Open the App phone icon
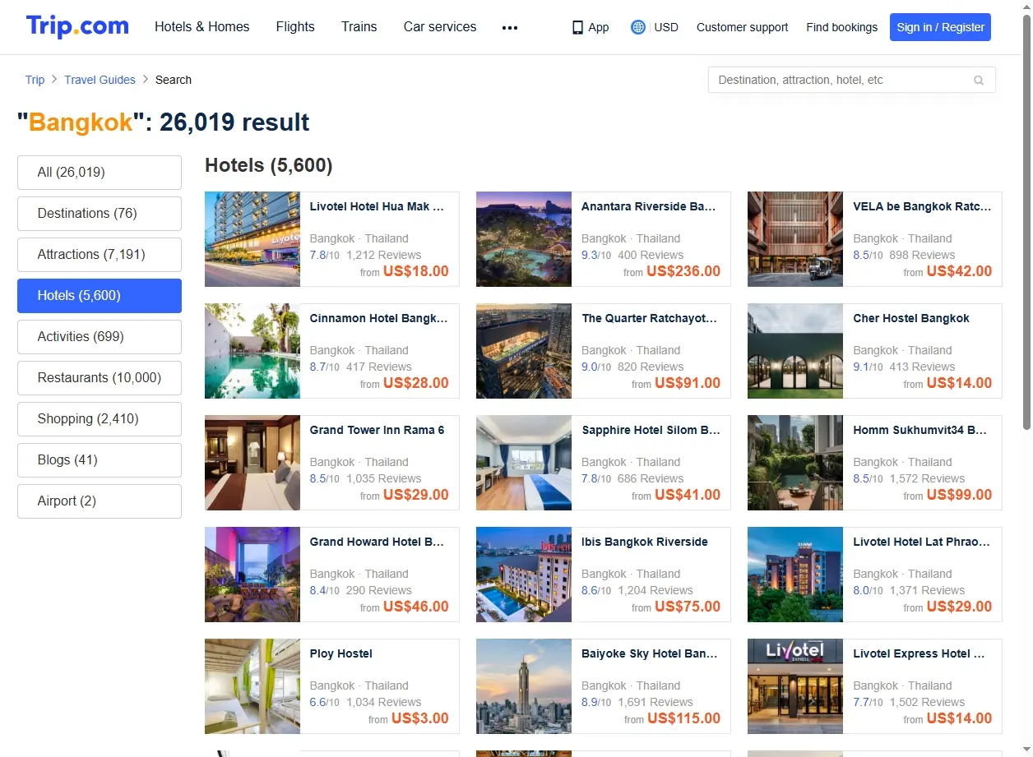 (577, 27)
